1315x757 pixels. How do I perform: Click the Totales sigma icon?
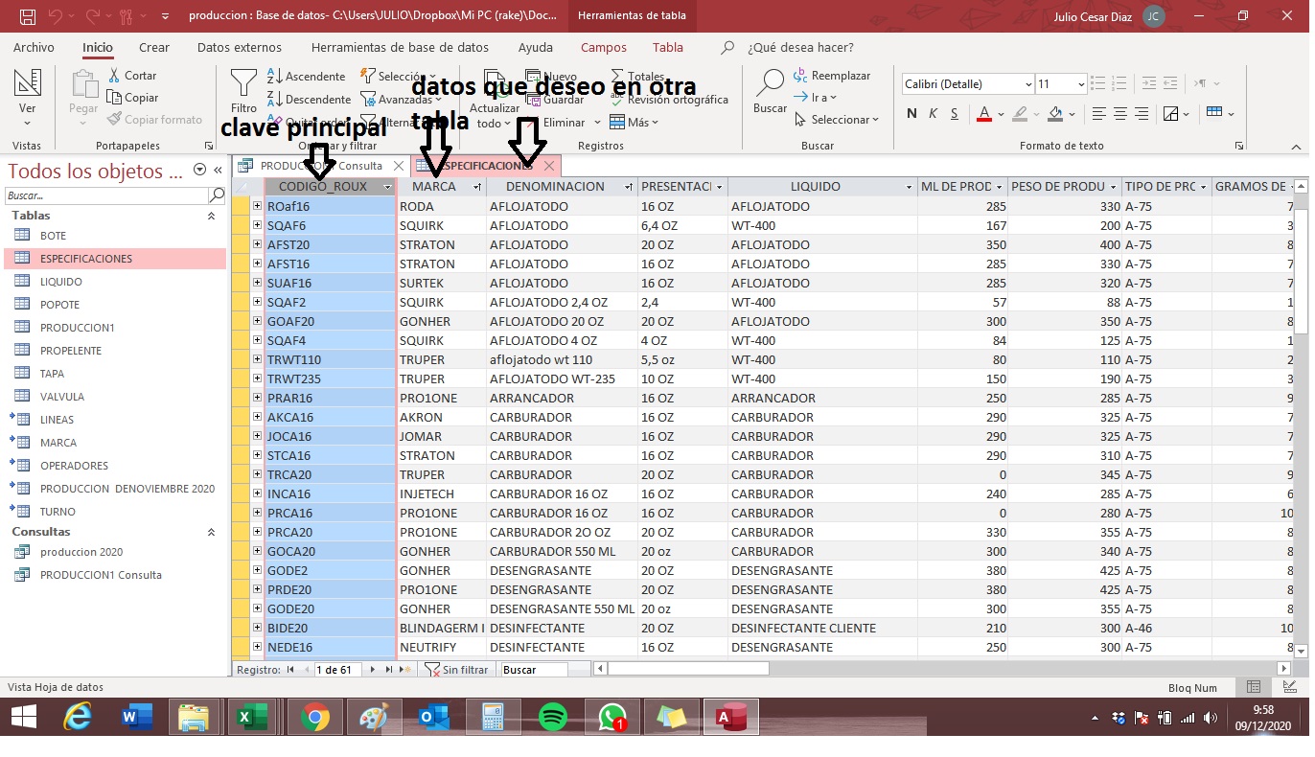tap(617, 77)
